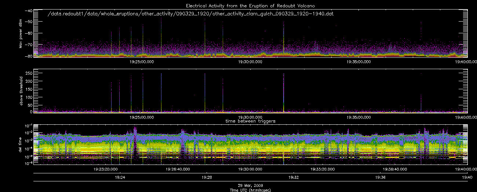Image resolution: width=477 pixels, height=192 pixels.
Task: Click the 19:26:40.000 time label under del time plot
Action: (x=178, y=169)
